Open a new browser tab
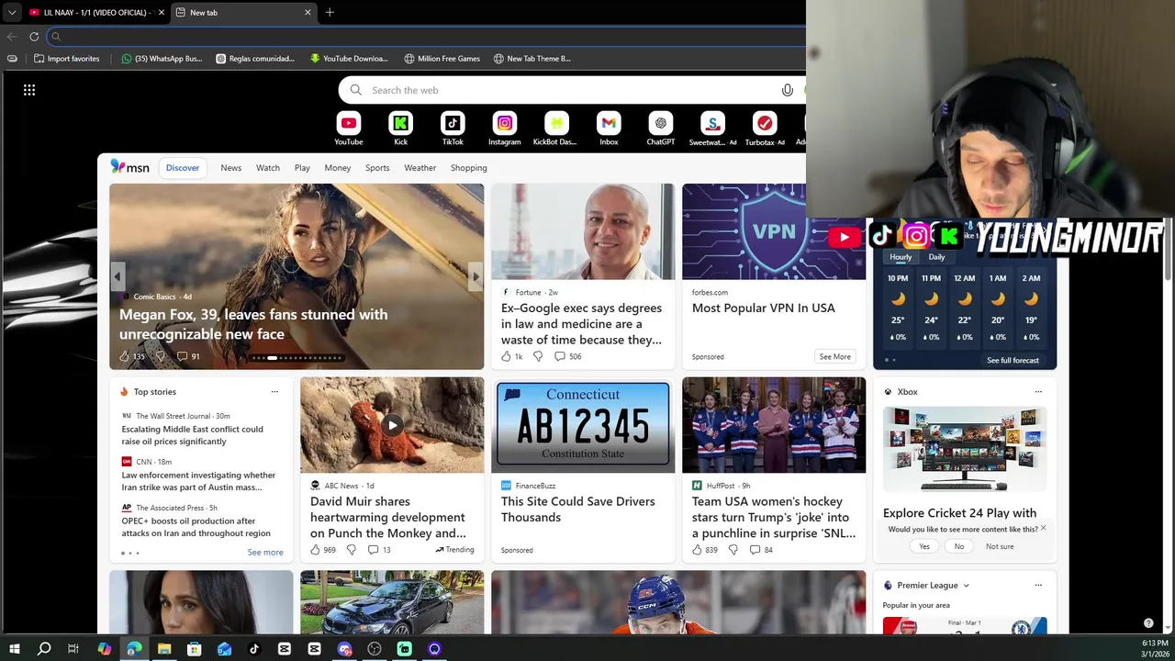 coord(330,12)
